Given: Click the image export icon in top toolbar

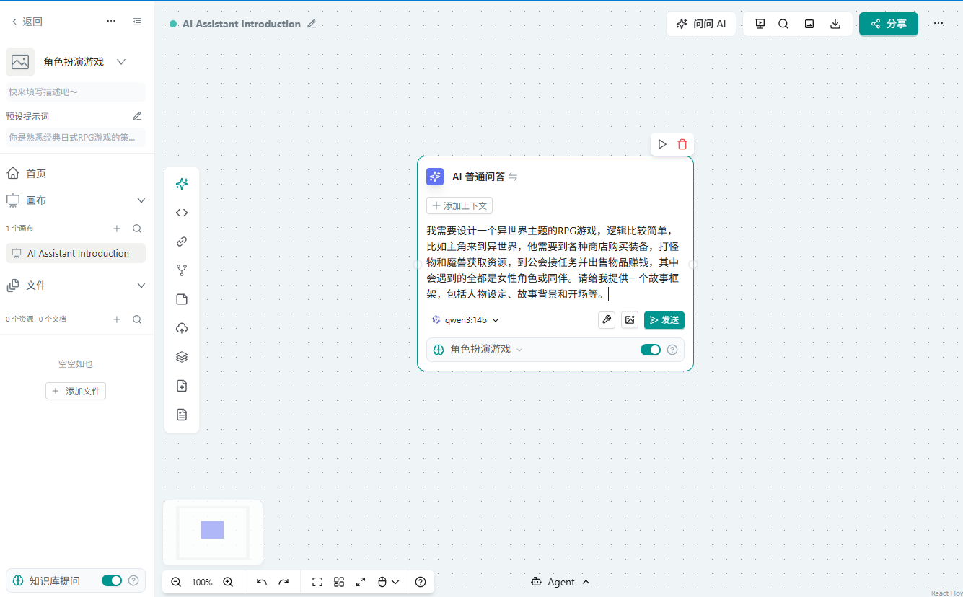Looking at the screenshot, I should (x=809, y=24).
